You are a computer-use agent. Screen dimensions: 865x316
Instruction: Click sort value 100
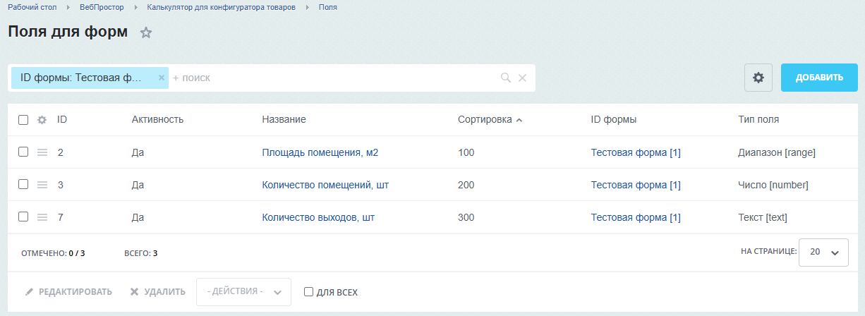466,152
